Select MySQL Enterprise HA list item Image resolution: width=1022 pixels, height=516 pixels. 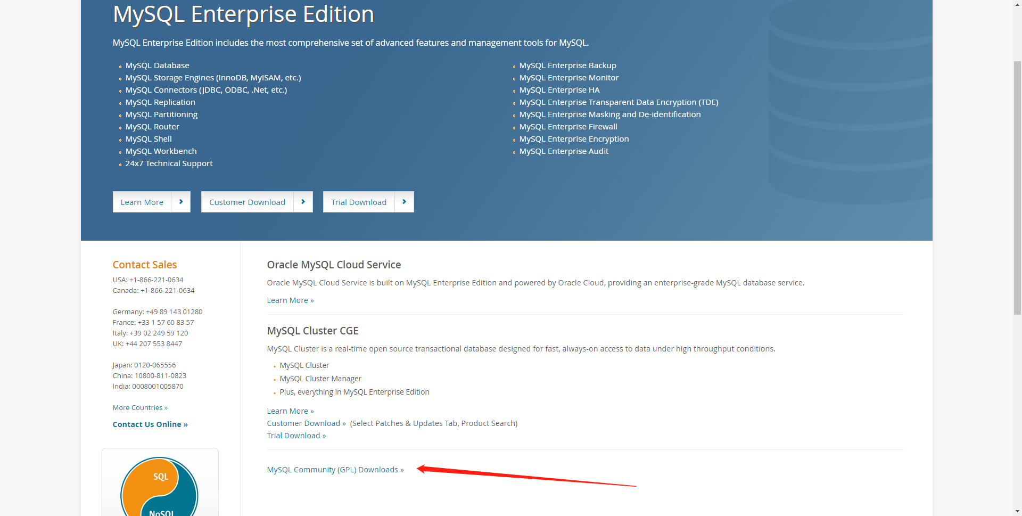point(559,90)
